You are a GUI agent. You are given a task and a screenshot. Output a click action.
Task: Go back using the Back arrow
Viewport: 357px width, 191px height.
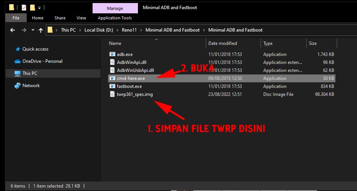13,30
